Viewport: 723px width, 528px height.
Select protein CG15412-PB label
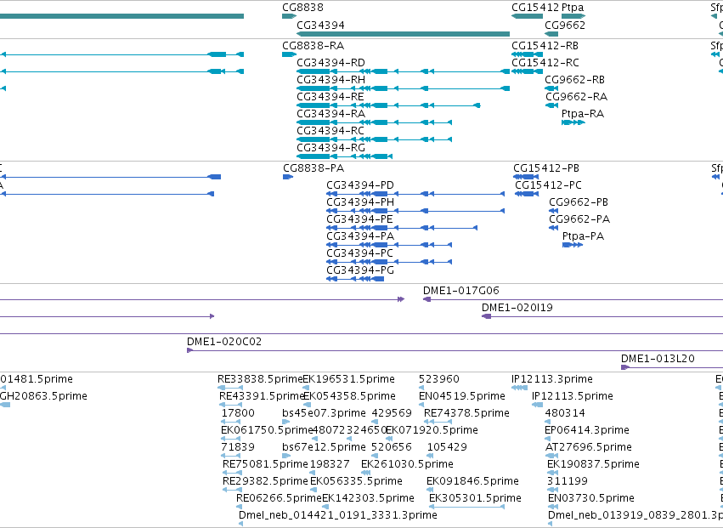point(546,168)
